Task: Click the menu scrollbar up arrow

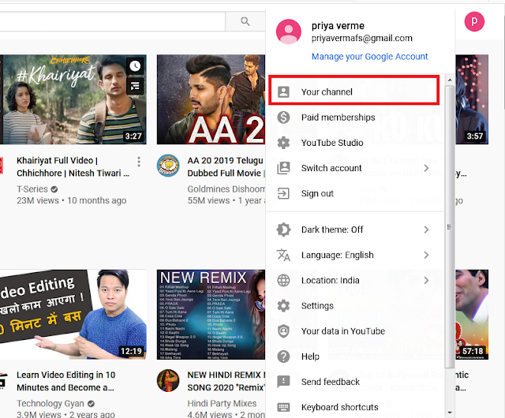Action: click(450, 80)
